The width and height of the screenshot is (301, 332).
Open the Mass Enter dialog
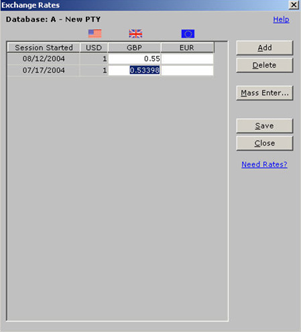[265, 93]
